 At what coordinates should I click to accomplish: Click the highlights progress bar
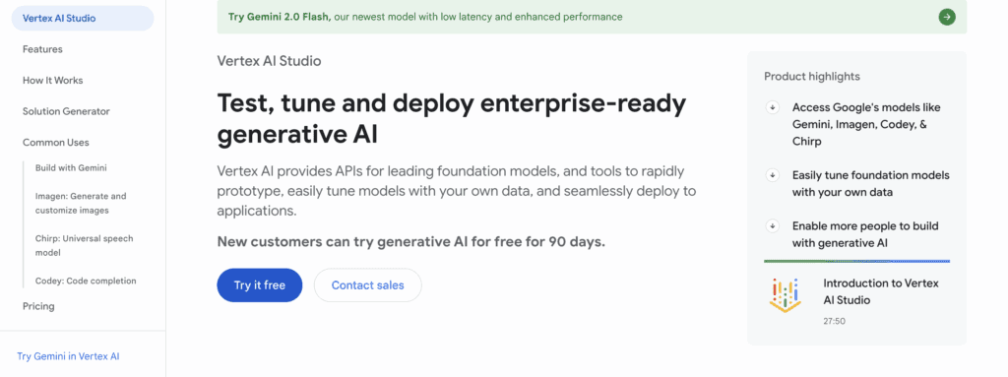[x=857, y=261]
